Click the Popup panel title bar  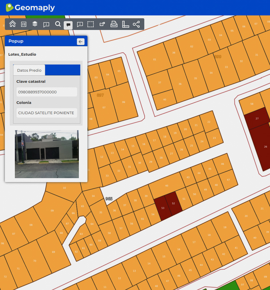(x=40, y=41)
